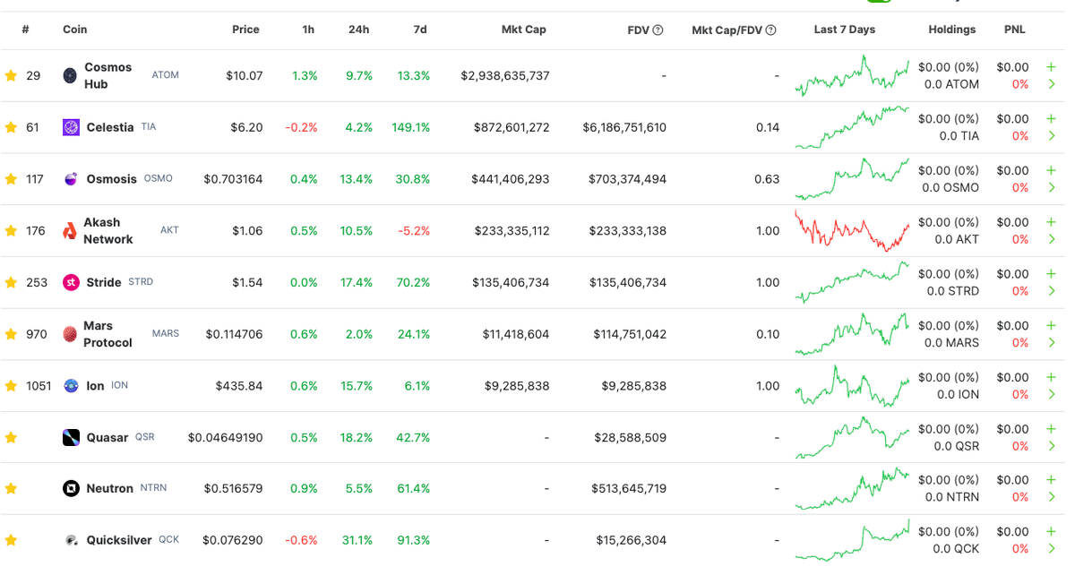Click the Neutron square logo icon
1075x575 pixels.
[71, 489]
